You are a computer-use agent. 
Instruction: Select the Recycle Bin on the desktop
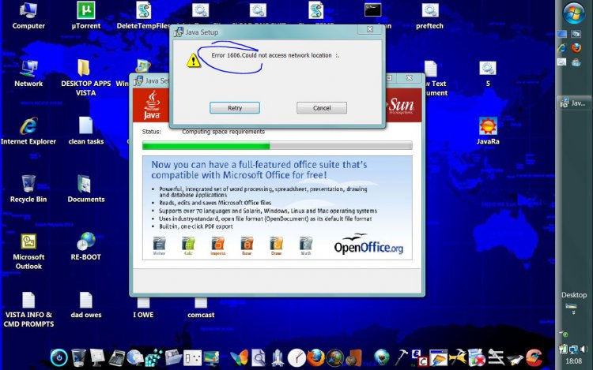[x=28, y=189]
